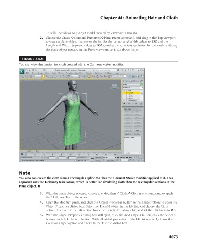198x248 pixels.
Task: Open the 3ds Max application button
Action: tap(22, 71)
